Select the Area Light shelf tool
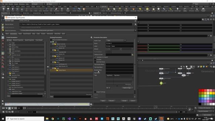 pos(120,9)
